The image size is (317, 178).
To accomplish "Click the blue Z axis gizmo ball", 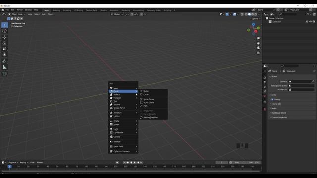I will (253, 24).
